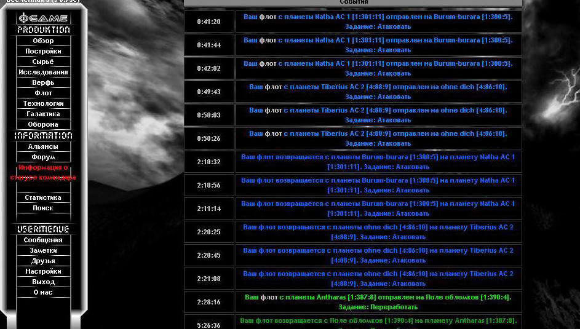The height and width of the screenshot is (329, 580).
Task: Click the ohne dich attack event at 0:49:43
Action: [378, 92]
